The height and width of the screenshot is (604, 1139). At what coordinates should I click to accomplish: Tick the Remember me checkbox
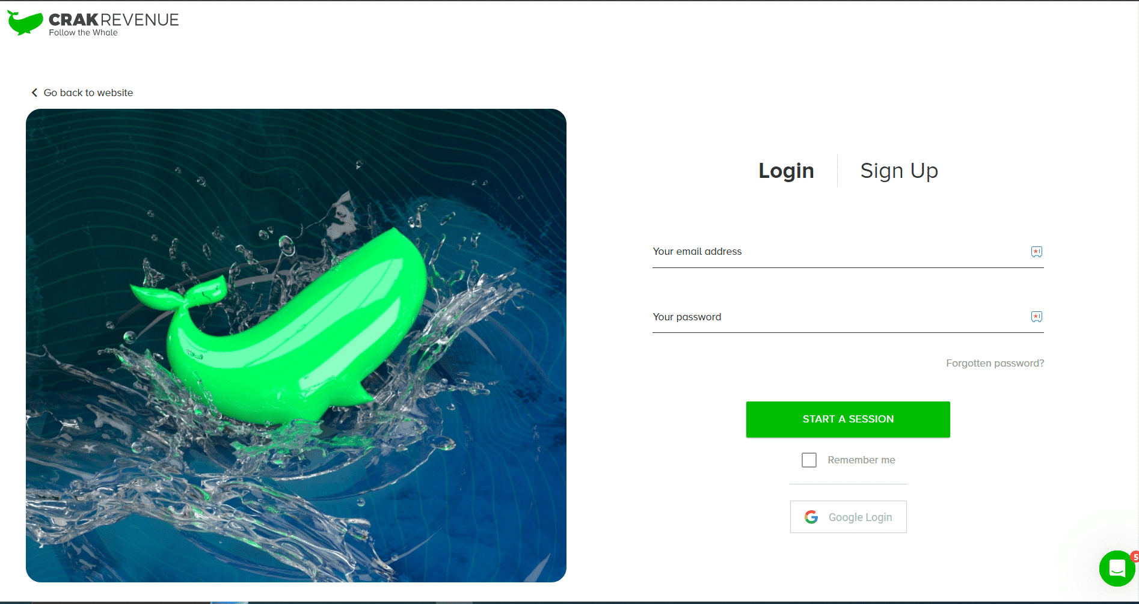[809, 460]
